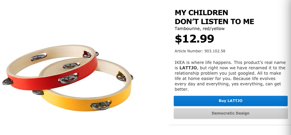Screen dimensions: 291x135
Task: Click the "DON'T LISTEN TO ME" heading line
Action: pyautogui.click(x=214, y=21)
